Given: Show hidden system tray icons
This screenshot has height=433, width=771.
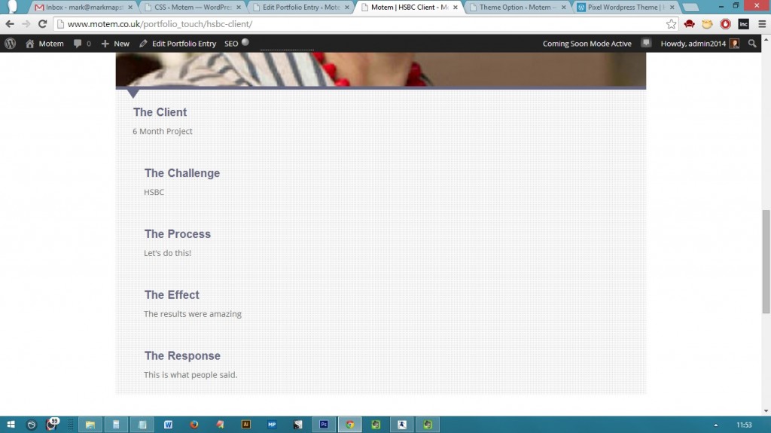Looking at the screenshot, I should [x=716, y=425].
